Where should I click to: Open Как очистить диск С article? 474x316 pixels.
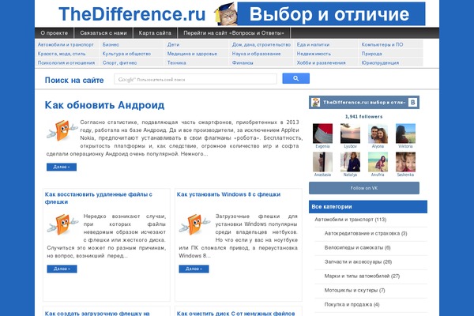(x=235, y=314)
